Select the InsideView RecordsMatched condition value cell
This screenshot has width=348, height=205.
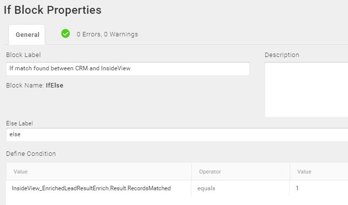99,188
